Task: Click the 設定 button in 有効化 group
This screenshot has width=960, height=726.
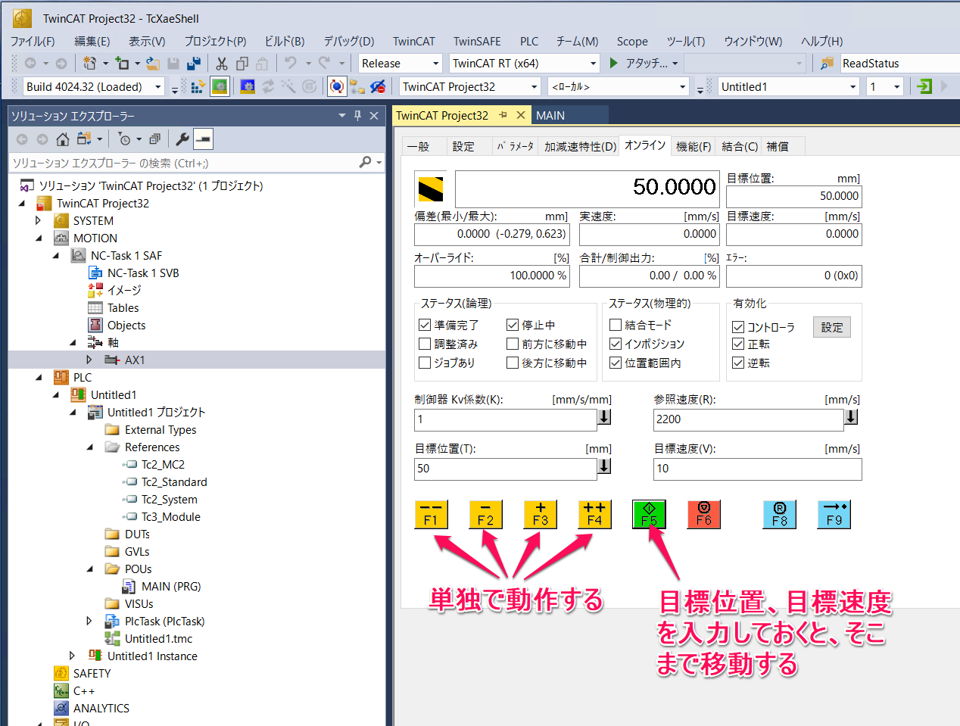Action: 832,327
